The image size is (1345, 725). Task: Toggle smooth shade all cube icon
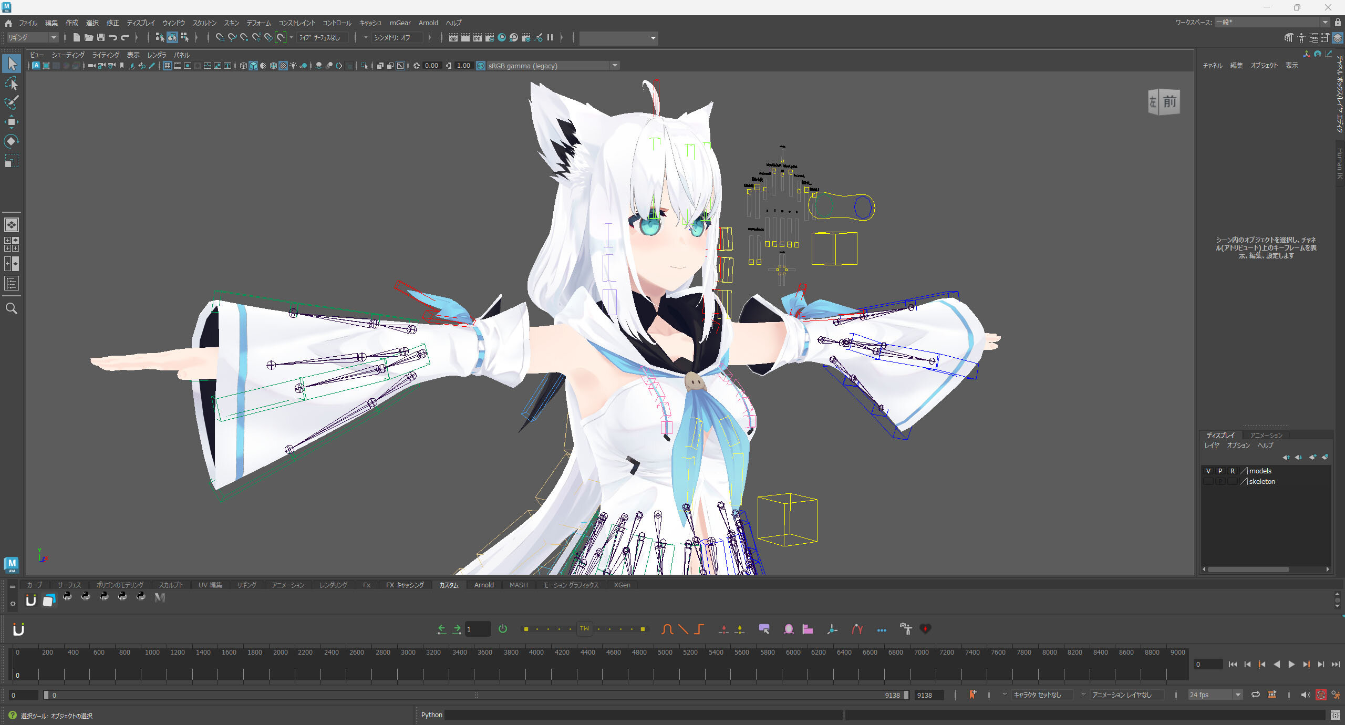click(x=253, y=66)
